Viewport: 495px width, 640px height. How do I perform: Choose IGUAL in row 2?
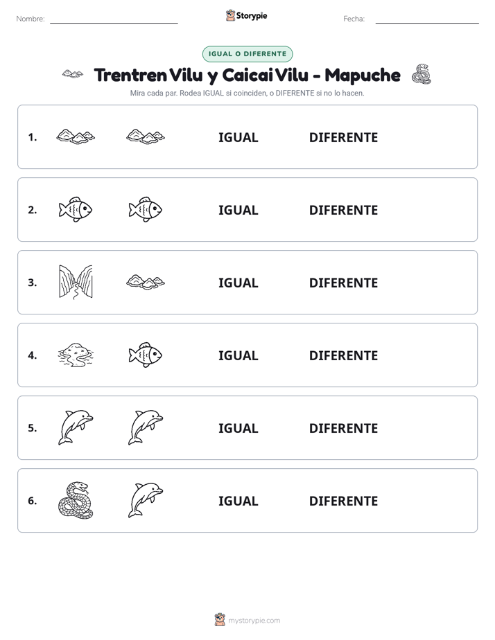coord(238,210)
